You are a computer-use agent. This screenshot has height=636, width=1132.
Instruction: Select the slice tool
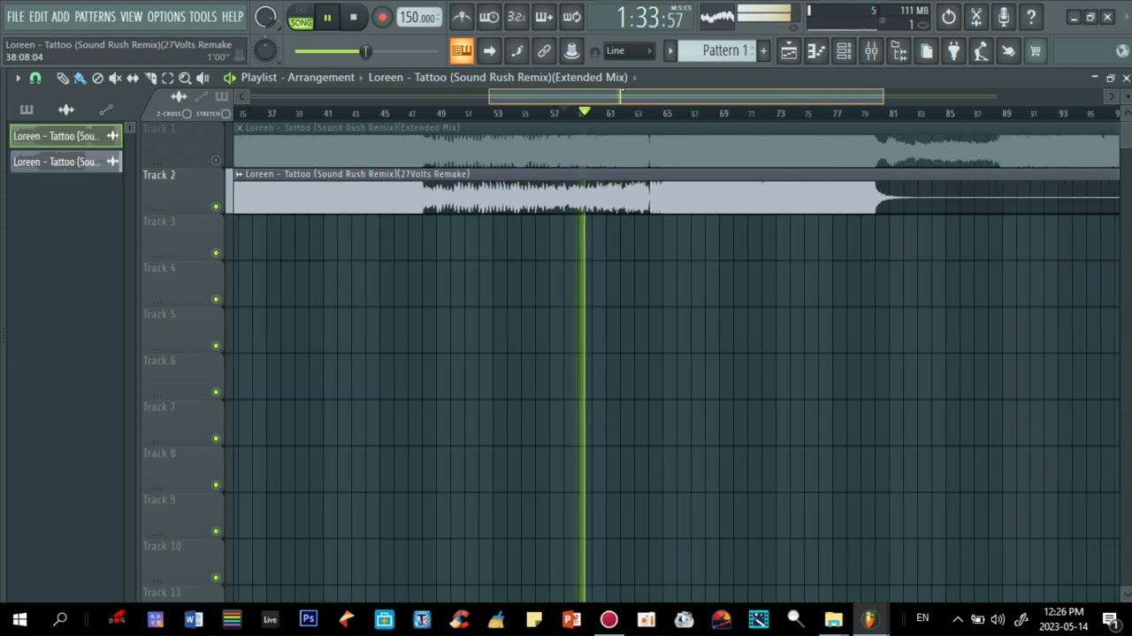tap(150, 79)
